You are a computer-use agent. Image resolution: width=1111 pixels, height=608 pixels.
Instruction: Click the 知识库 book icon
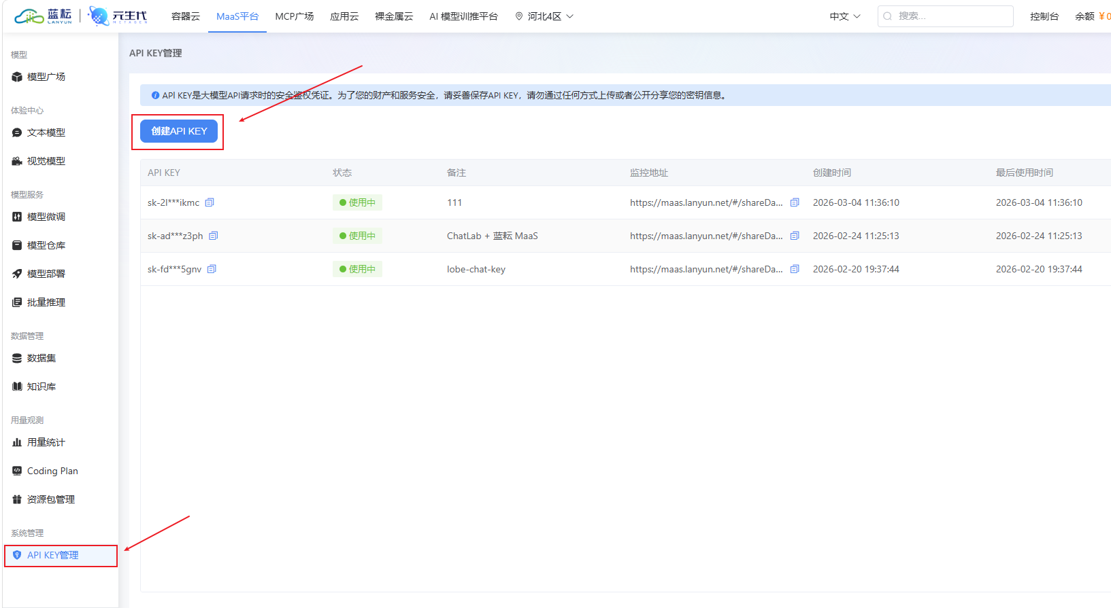(x=17, y=387)
